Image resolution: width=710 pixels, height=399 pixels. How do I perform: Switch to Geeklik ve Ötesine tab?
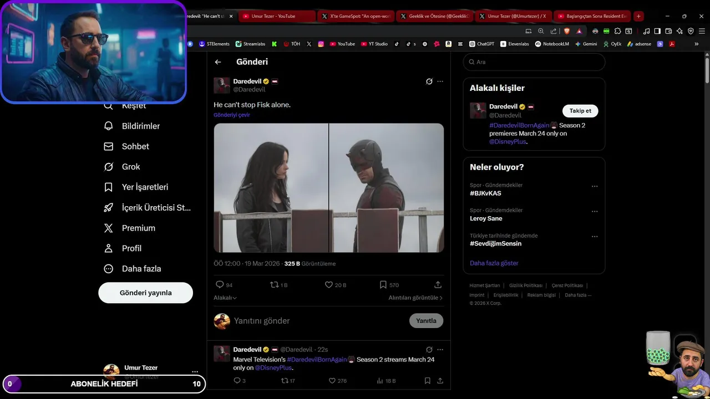pyautogui.click(x=435, y=16)
